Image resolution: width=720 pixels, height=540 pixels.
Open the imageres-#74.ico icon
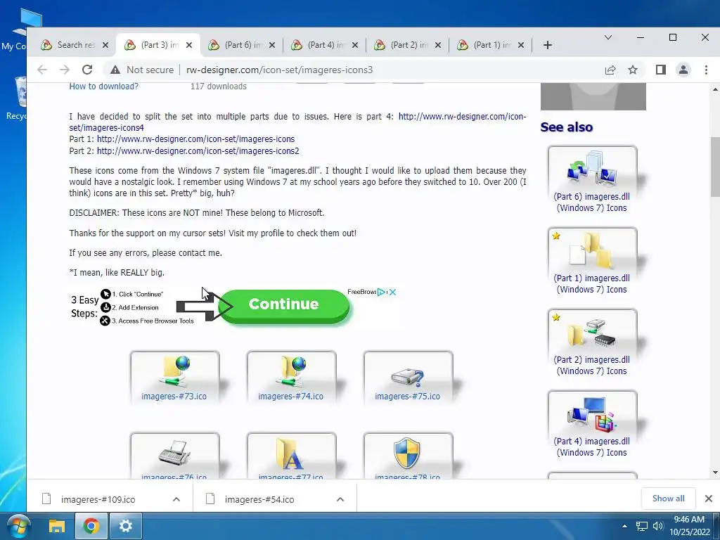point(291,377)
